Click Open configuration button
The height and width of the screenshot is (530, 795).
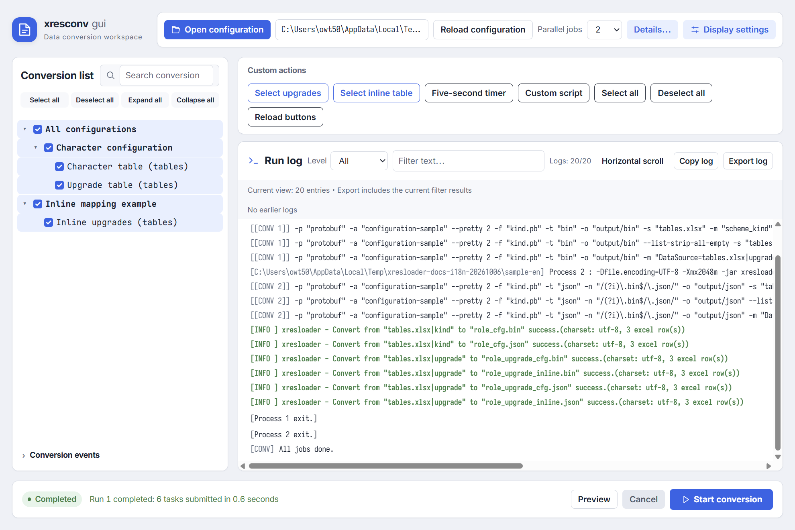[x=217, y=30]
